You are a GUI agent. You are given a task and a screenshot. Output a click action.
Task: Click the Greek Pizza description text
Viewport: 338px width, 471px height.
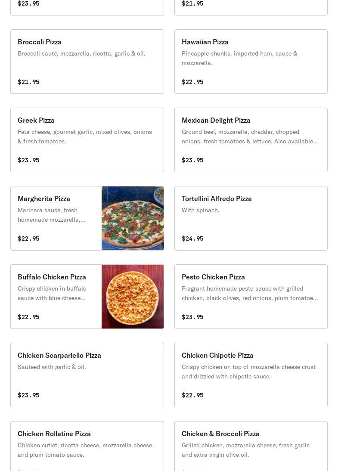pyautogui.click(x=85, y=136)
